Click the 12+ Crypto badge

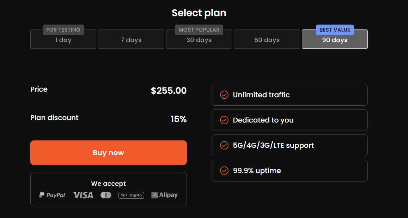(x=131, y=195)
